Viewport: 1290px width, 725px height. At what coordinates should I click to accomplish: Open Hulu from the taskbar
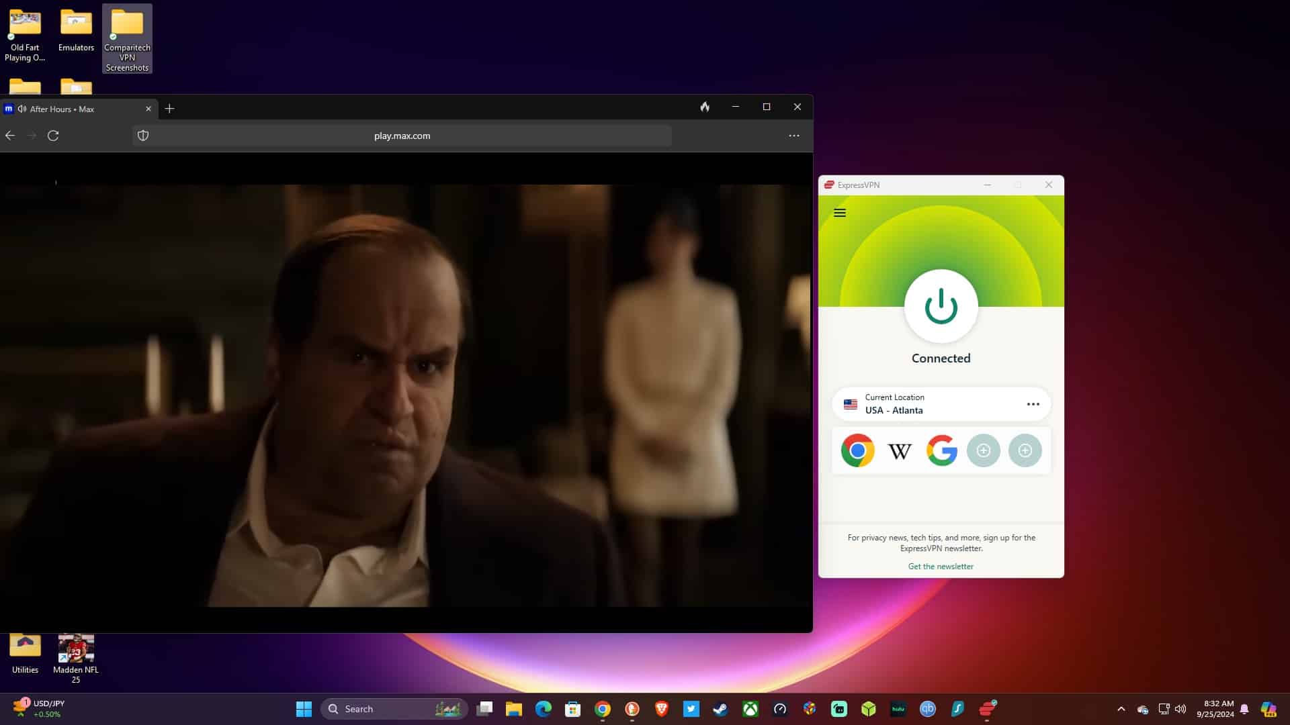(x=898, y=709)
